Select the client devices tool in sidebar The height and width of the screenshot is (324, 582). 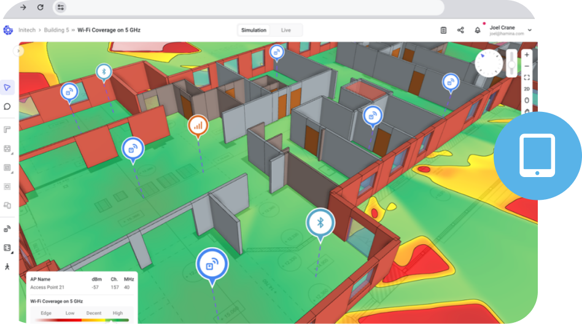[7, 205]
